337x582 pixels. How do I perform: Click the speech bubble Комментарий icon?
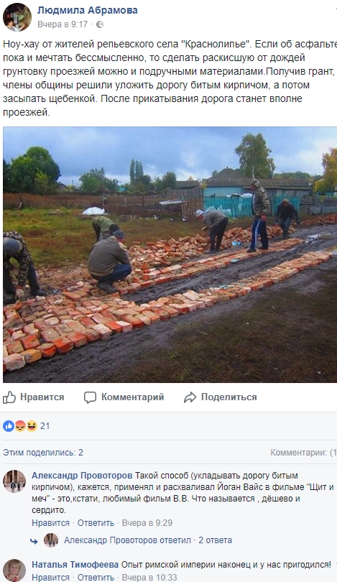[90, 397]
